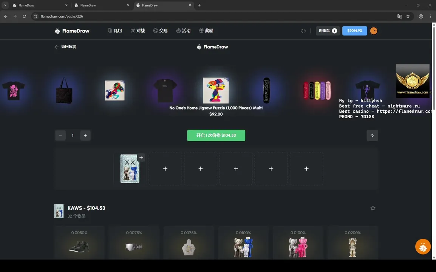Add a pack in the second empty slot
This screenshot has width=436, height=272.
201,168
